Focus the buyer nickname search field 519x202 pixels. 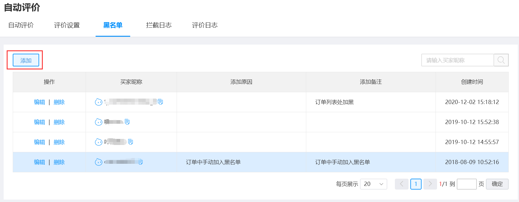point(457,60)
